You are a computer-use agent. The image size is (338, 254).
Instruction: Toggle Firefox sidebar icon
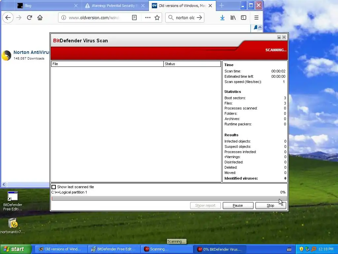[244, 18]
